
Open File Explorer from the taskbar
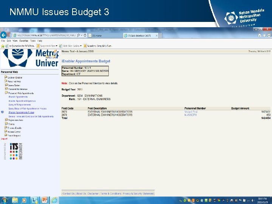[x=15, y=200]
